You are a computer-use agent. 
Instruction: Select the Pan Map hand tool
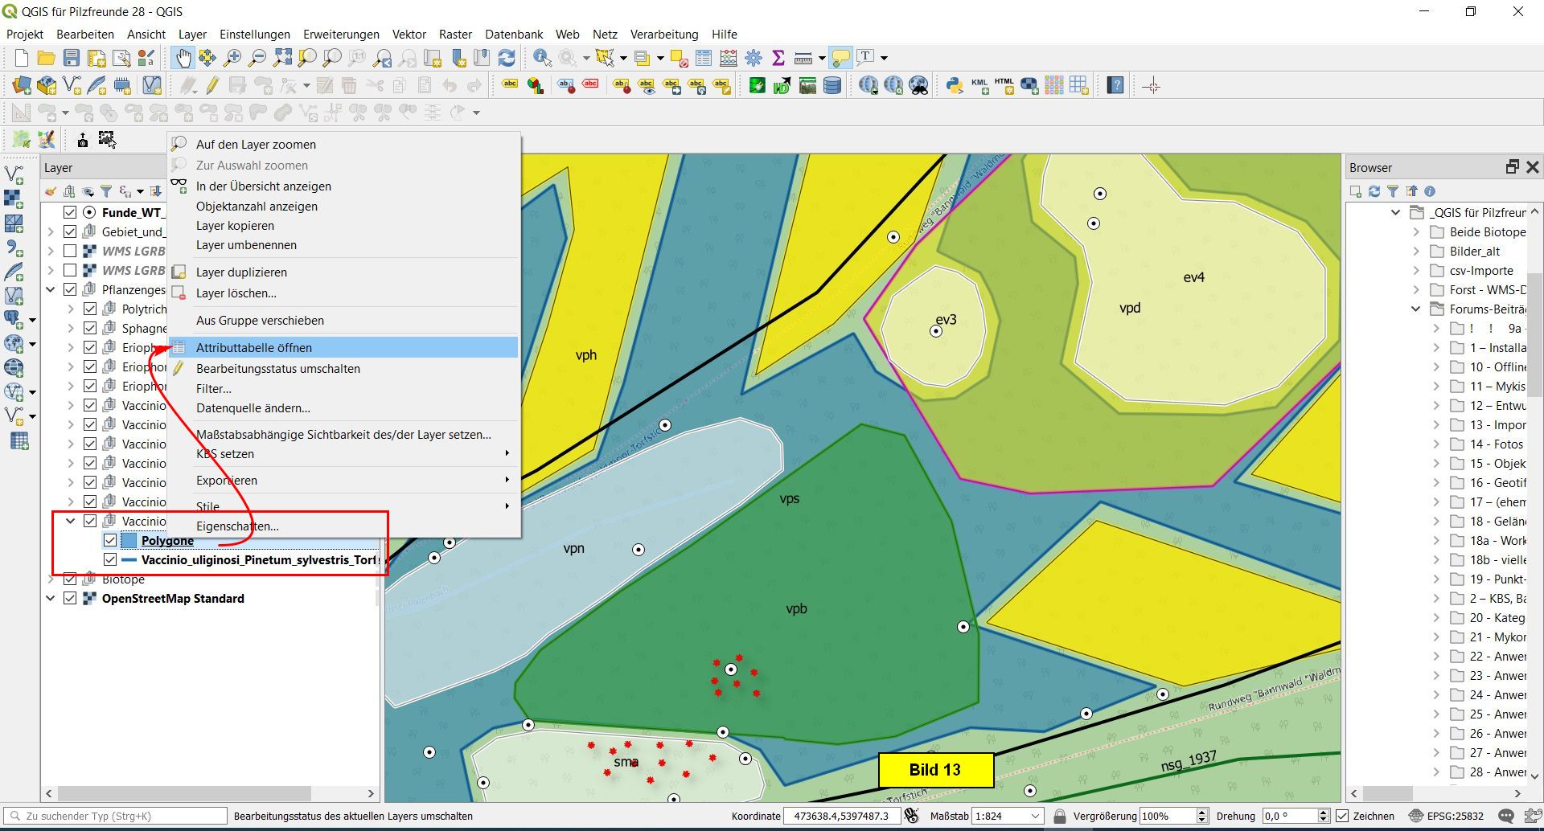[183, 58]
